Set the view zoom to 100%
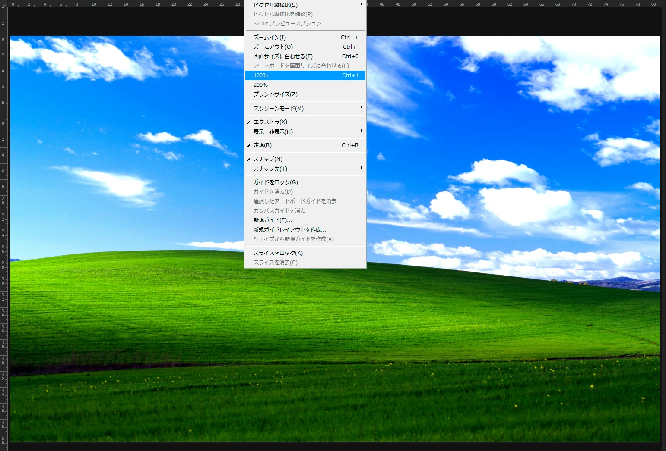The image size is (666, 451). coord(305,75)
